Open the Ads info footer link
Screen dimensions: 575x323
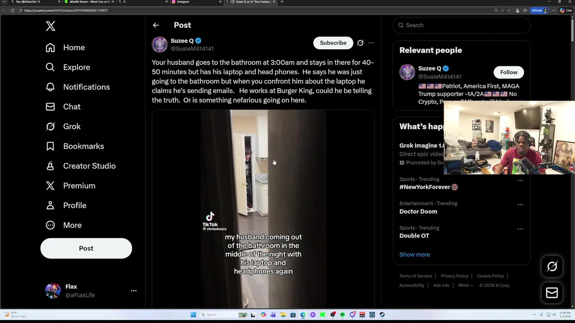click(x=441, y=285)
